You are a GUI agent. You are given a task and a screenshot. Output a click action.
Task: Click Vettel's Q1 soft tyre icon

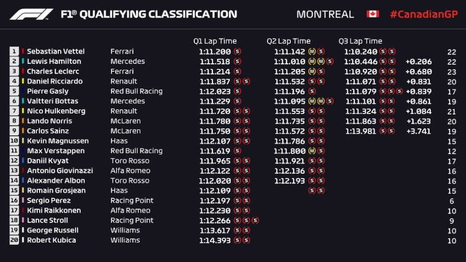coord(237,52)
